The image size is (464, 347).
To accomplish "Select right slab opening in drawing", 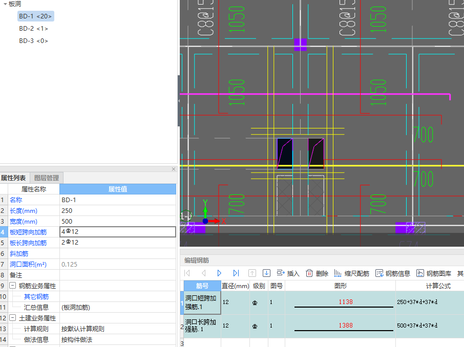I will [x=316, y=154].
